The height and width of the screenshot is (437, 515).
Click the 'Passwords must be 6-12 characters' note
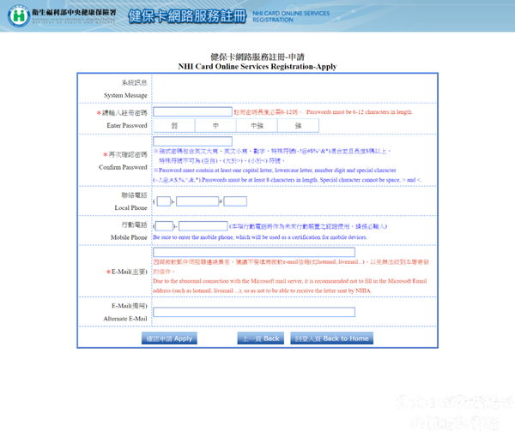(360, 112)
